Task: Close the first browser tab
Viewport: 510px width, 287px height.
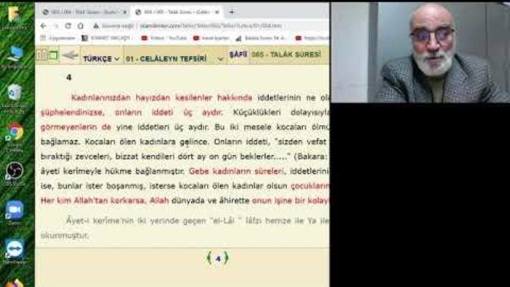Action: click(124, 12)
